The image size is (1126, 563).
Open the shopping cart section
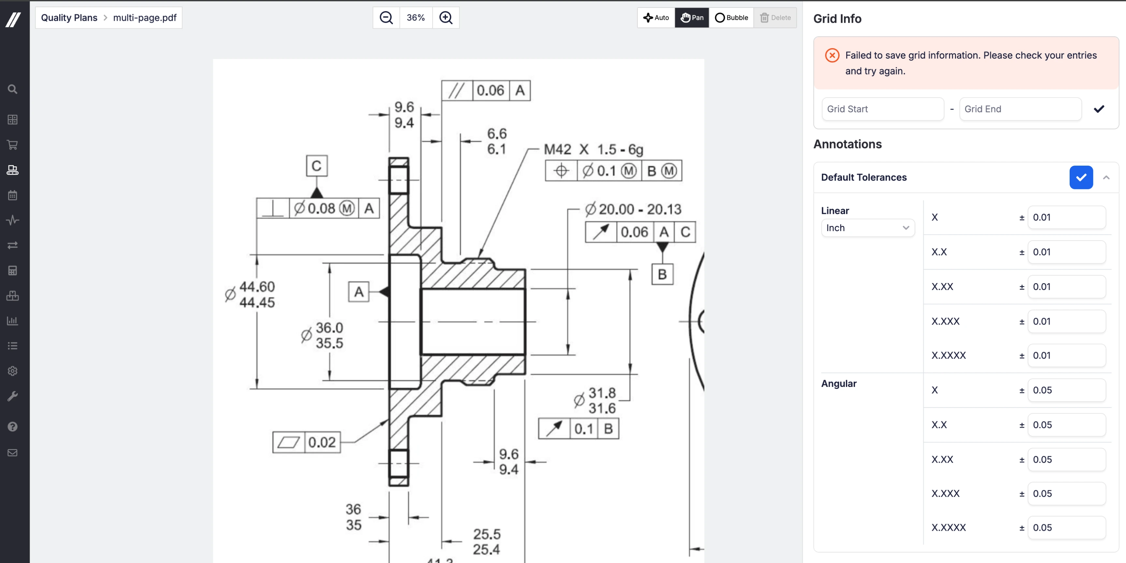pos(13,145)
